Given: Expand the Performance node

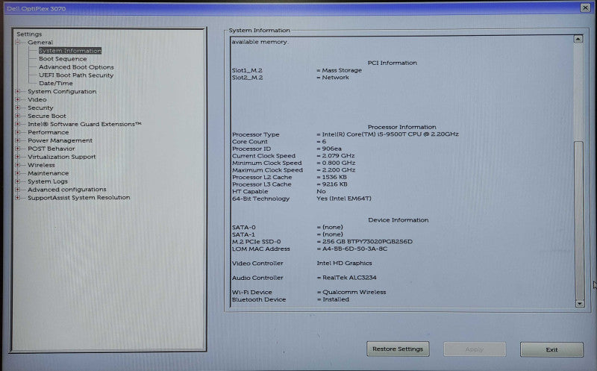Looking at the screenshot, I should 17,132.
